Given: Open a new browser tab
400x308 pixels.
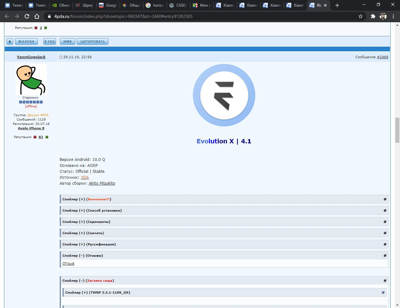Looking at the screenshot, I should click(x=337, y=5).
